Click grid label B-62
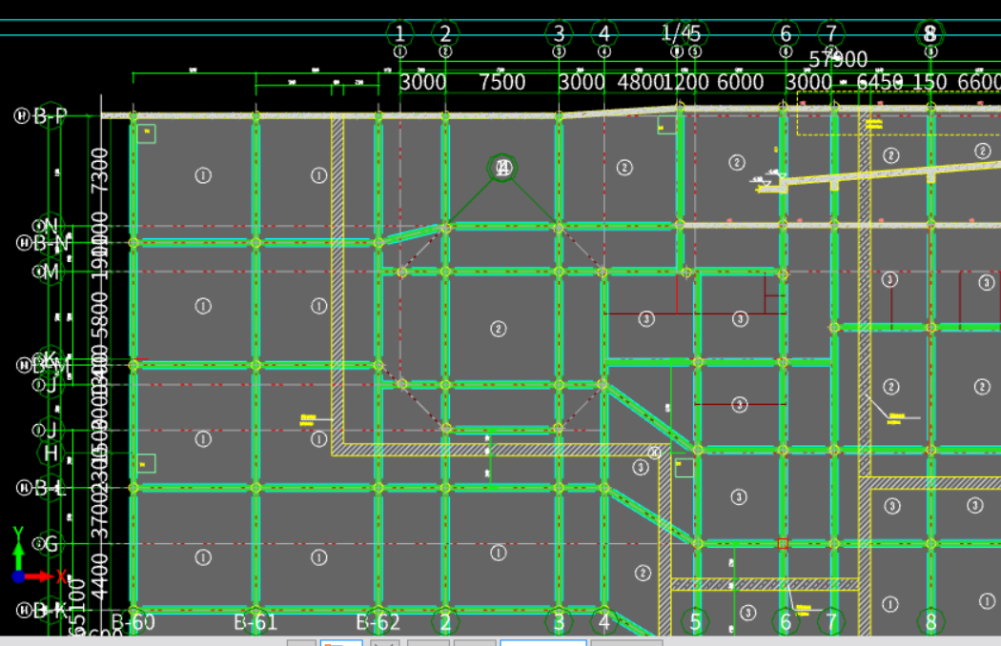The image size is (1001, 646). 378,622
